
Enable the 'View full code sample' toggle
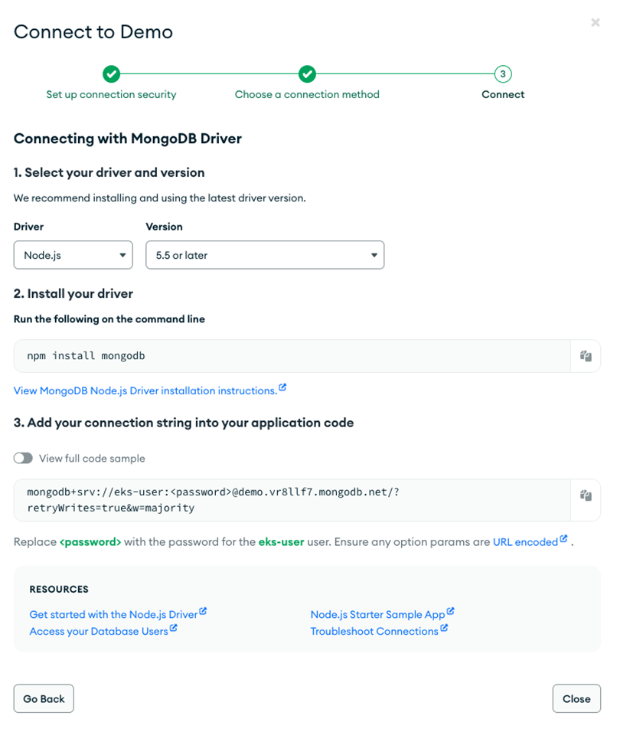[x=23, y=458]
